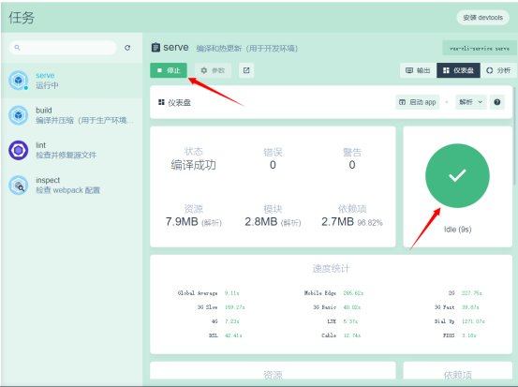Image resolution: width=518 pixels, height=387 pixels.
Task: Click the Idle (9s) status text
Action: click(458, 230)
